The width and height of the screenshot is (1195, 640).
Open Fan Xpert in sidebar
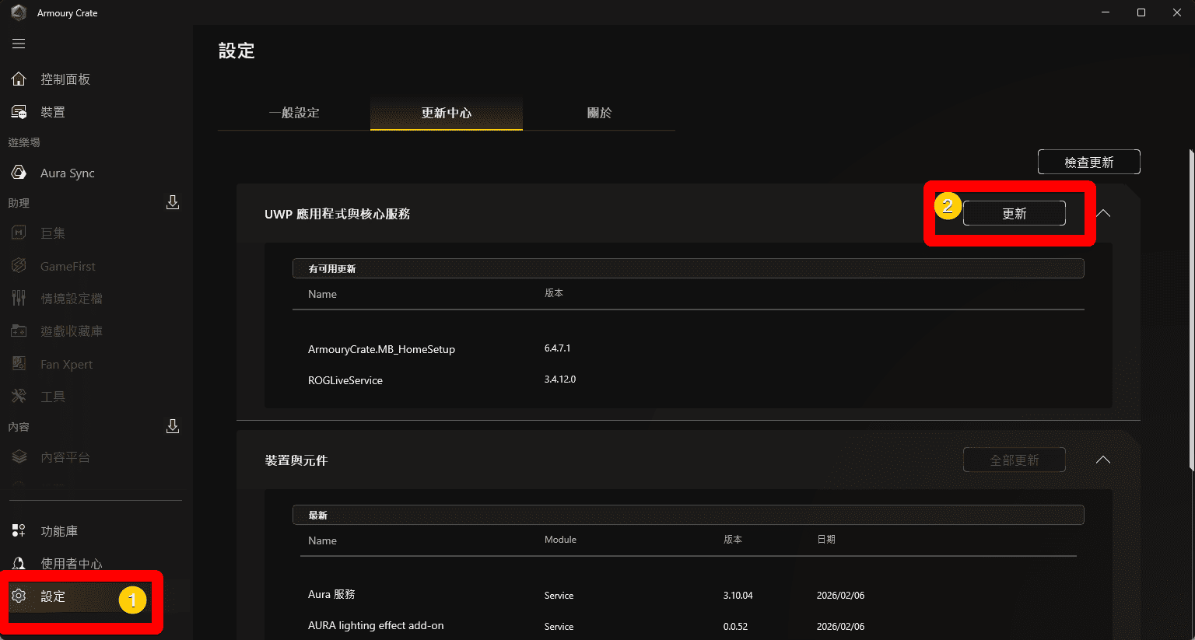tap(66, 364)
